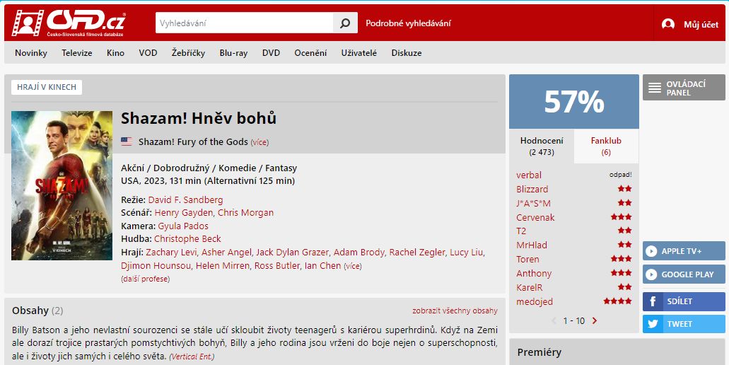
Task: Click Facebook share icon
Action: click(653, 302)
